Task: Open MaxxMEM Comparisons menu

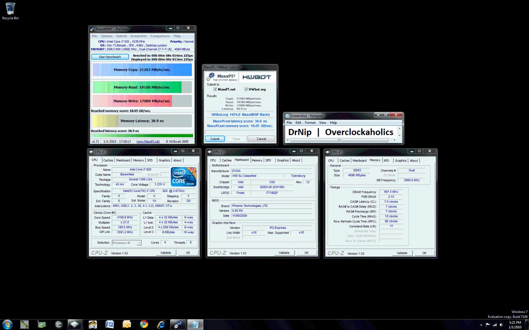Action: [160, 36]
